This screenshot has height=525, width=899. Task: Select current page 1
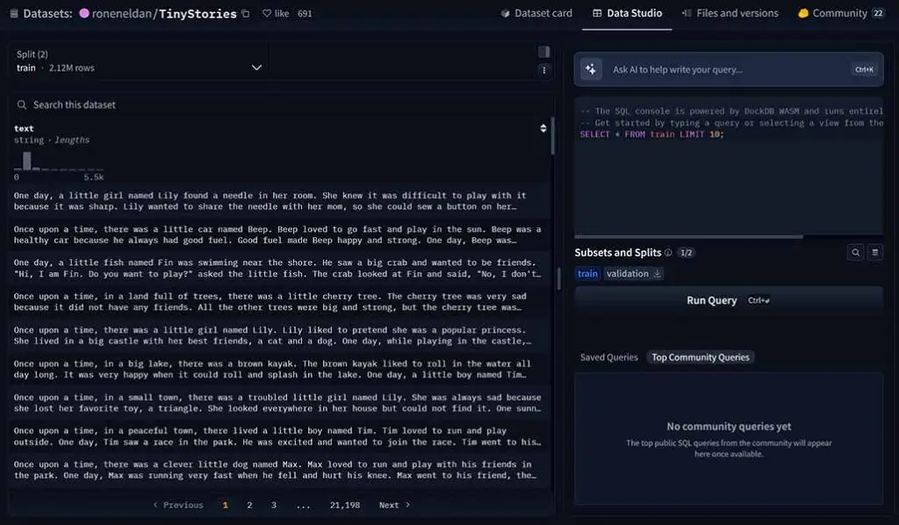226,505
